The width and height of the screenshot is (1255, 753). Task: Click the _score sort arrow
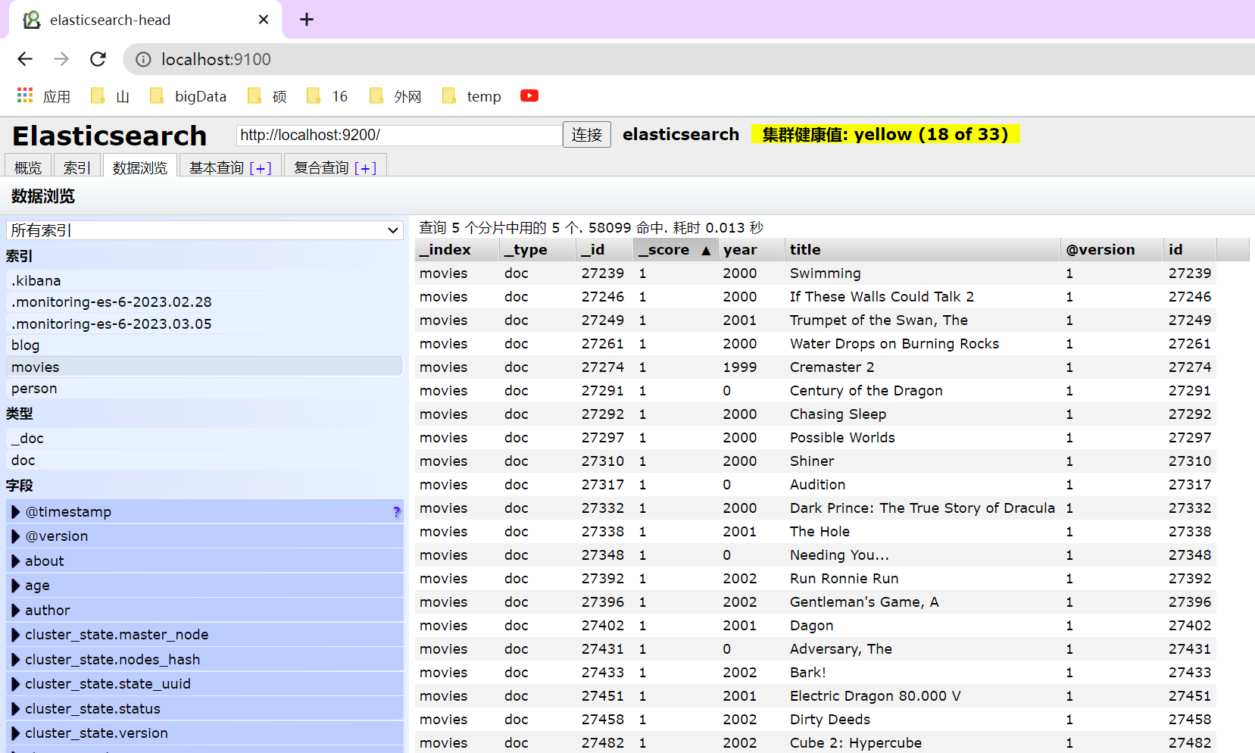pos(706,250)
